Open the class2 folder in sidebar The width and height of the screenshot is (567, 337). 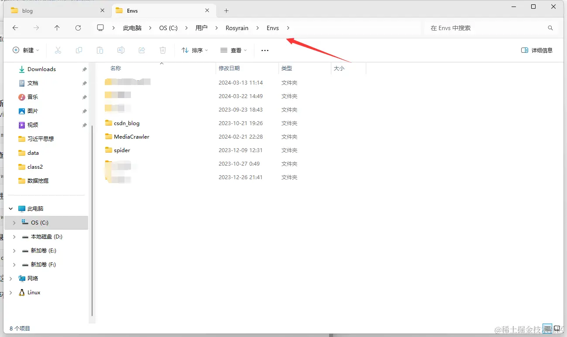tap(35, 167)
